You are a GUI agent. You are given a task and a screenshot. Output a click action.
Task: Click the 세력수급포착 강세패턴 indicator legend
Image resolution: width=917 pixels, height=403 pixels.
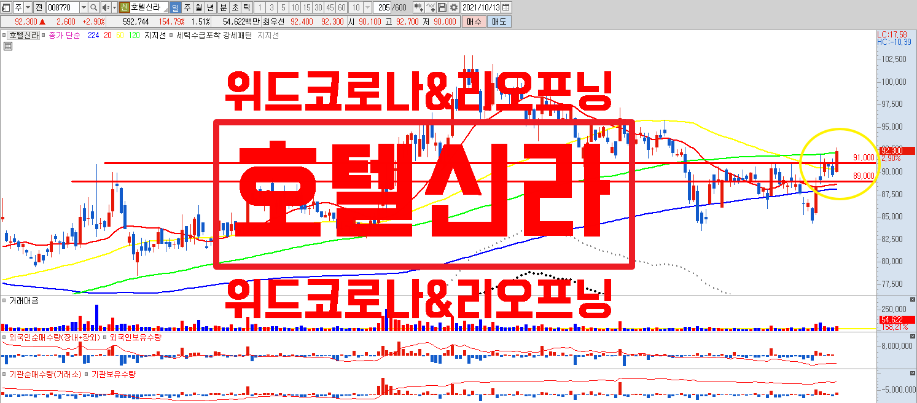pos(214,35)
